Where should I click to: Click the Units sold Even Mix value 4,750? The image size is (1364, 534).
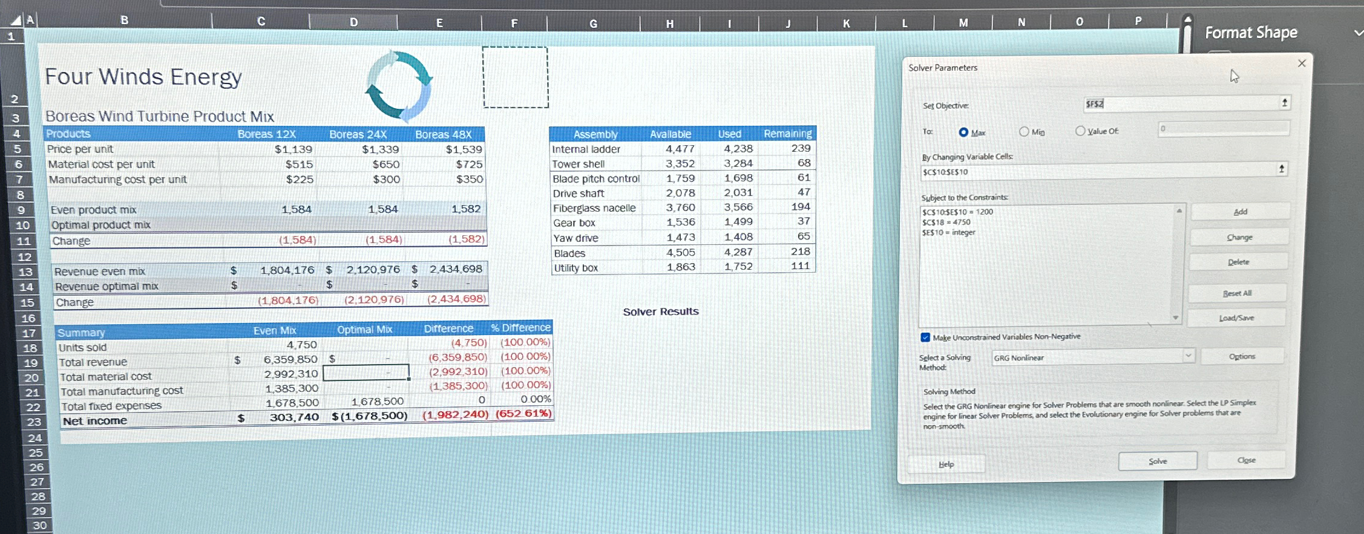(x=301, y=344)
